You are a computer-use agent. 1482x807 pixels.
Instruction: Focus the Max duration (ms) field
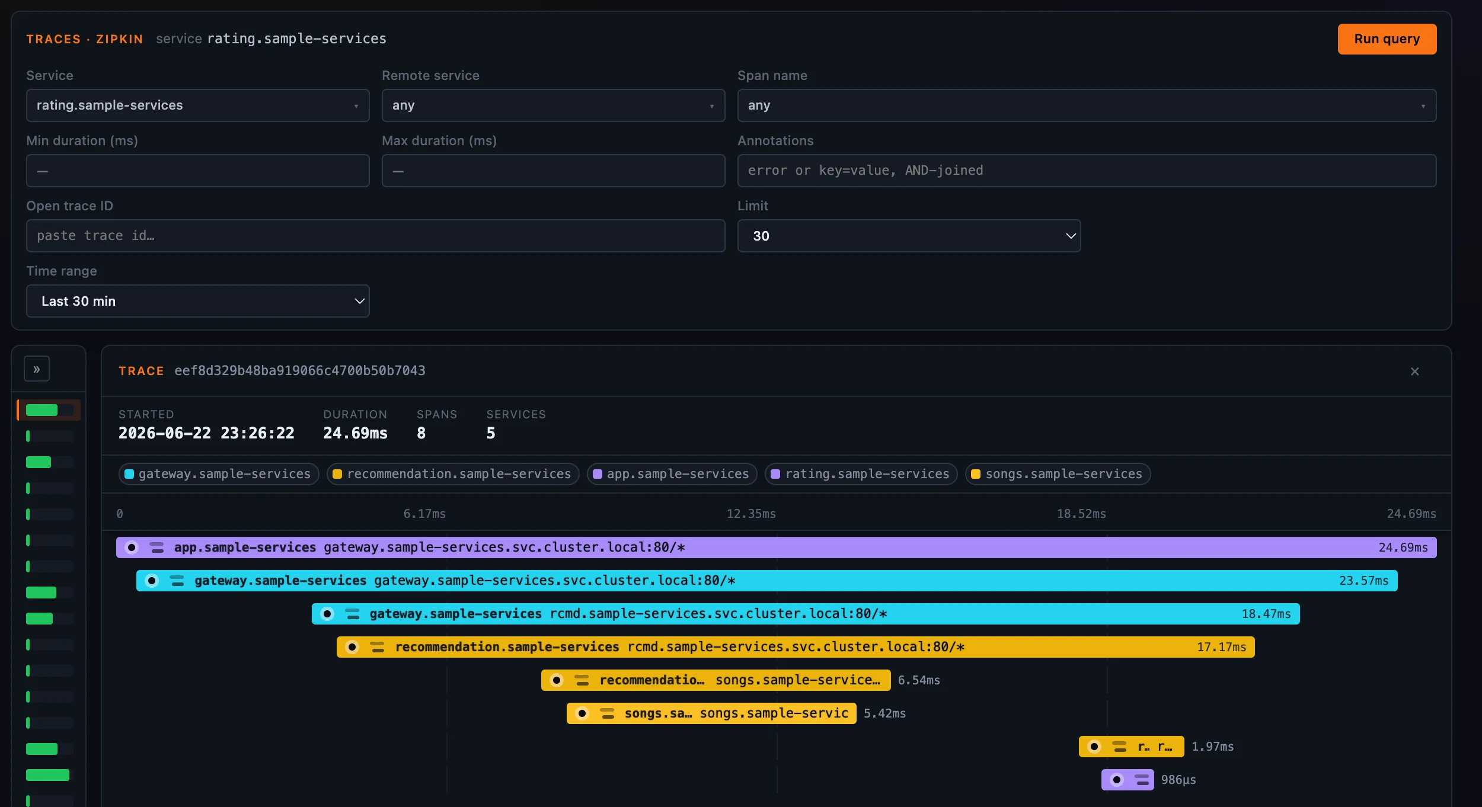(x=553, y=171)
